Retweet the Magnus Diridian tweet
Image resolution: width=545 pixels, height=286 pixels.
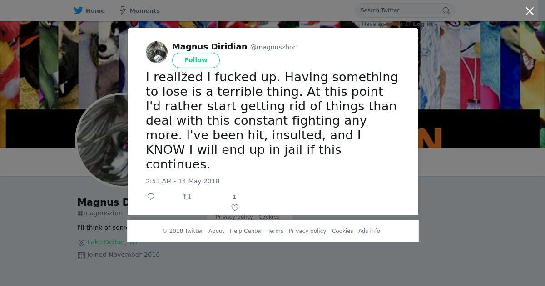(x=187, y=197)
